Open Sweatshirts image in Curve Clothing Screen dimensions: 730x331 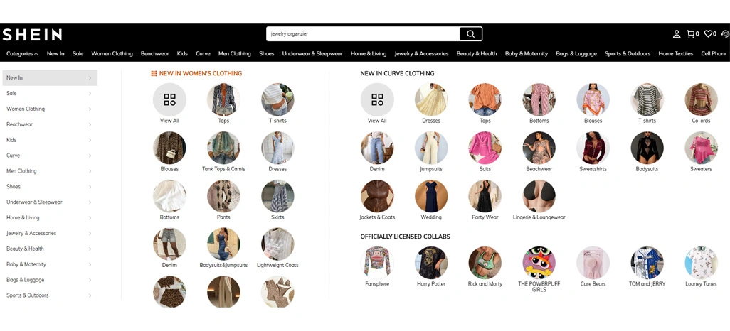click(x=593, y=148)
